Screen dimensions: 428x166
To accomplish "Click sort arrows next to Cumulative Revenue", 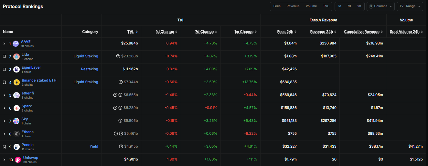I will click(382, 32).
